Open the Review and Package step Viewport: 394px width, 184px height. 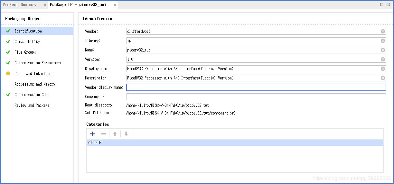(x=32, y=106)
